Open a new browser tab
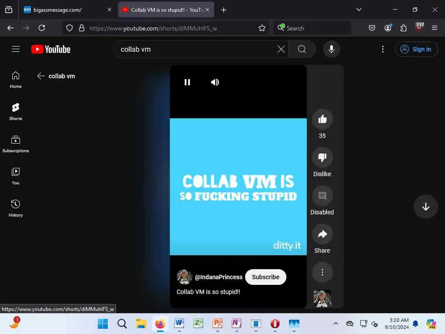This screenshot has width=445, height=334. coord(224,10)
